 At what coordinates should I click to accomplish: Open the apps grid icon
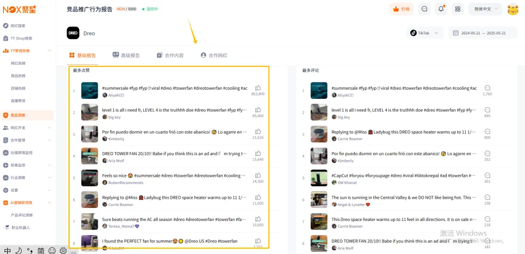pos(458,9)
